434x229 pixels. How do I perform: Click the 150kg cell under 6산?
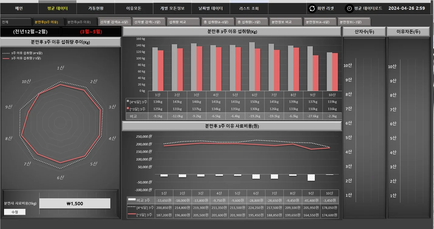[x=254, y=102]
